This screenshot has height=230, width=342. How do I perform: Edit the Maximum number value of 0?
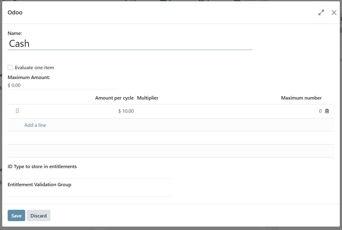click(320, 111)
